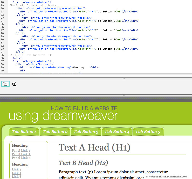Click line number 33 in the gutter
Viewport: 192px width, 179px height.
(x=2, y=49)
